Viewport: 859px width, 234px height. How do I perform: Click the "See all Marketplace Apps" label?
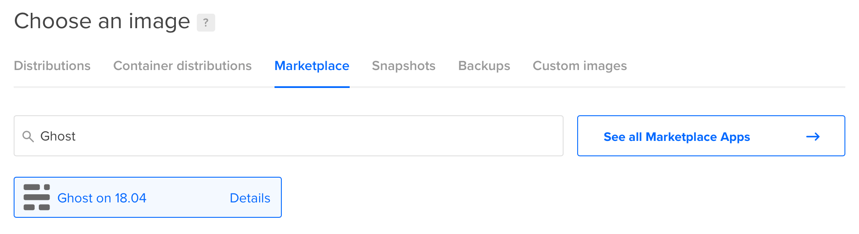click(x=677, y=137)
